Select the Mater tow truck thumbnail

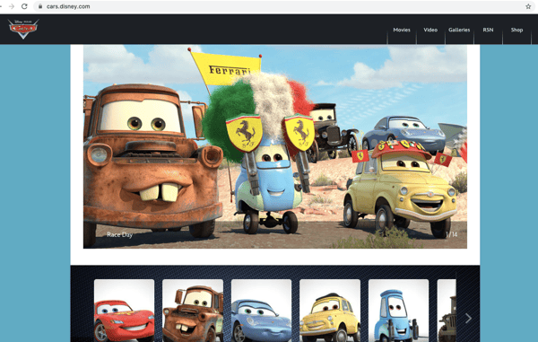pos(193,311)
